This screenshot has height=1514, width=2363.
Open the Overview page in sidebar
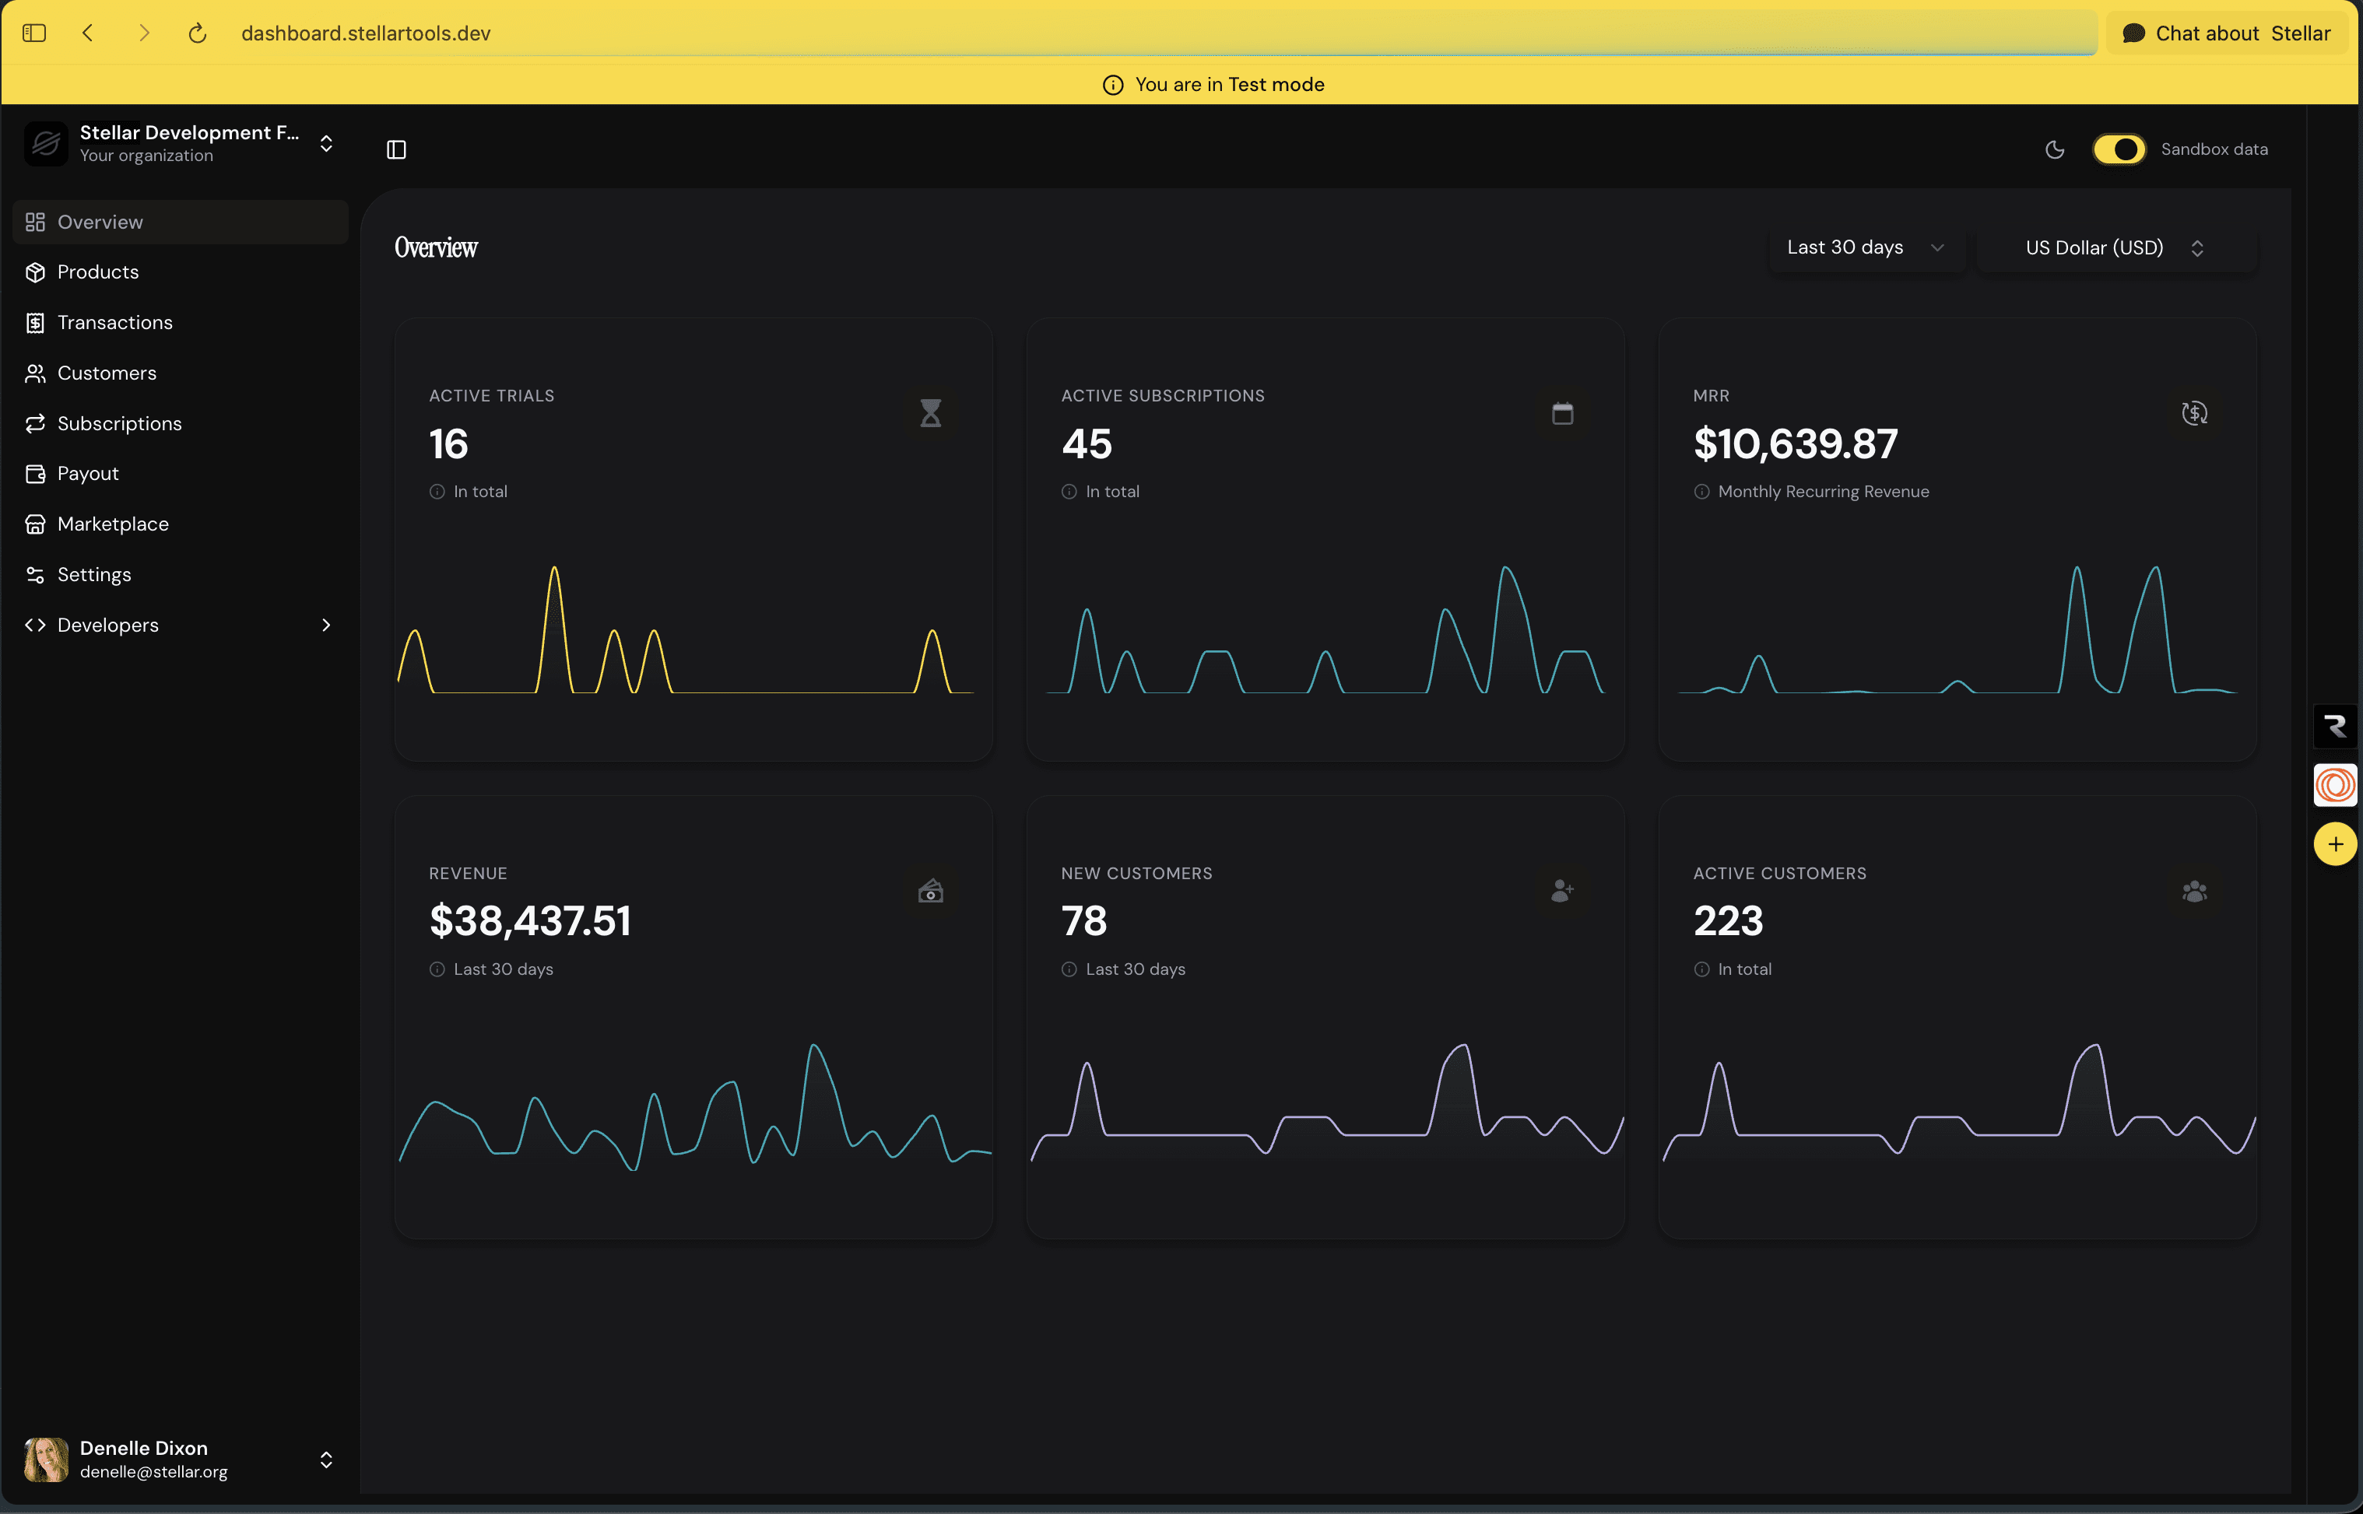click(x=181, y=223)
